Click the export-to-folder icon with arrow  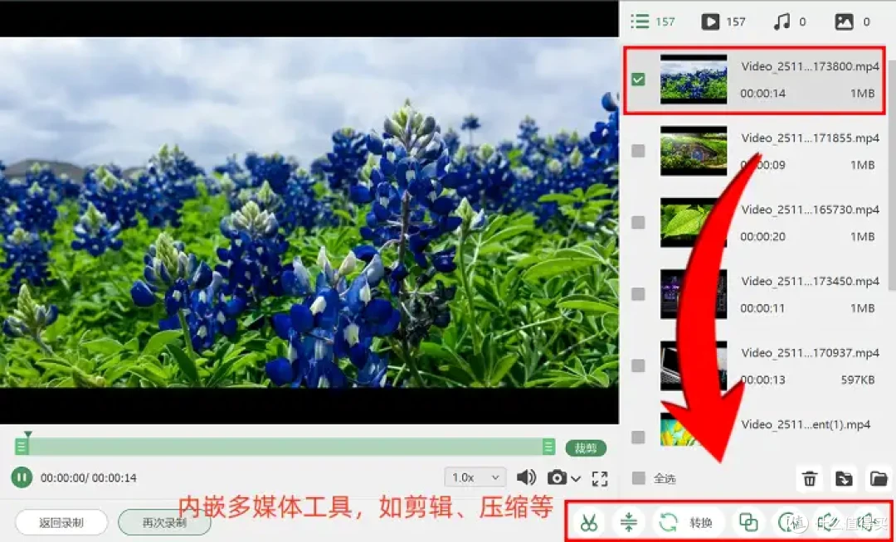tap(844, 478)
